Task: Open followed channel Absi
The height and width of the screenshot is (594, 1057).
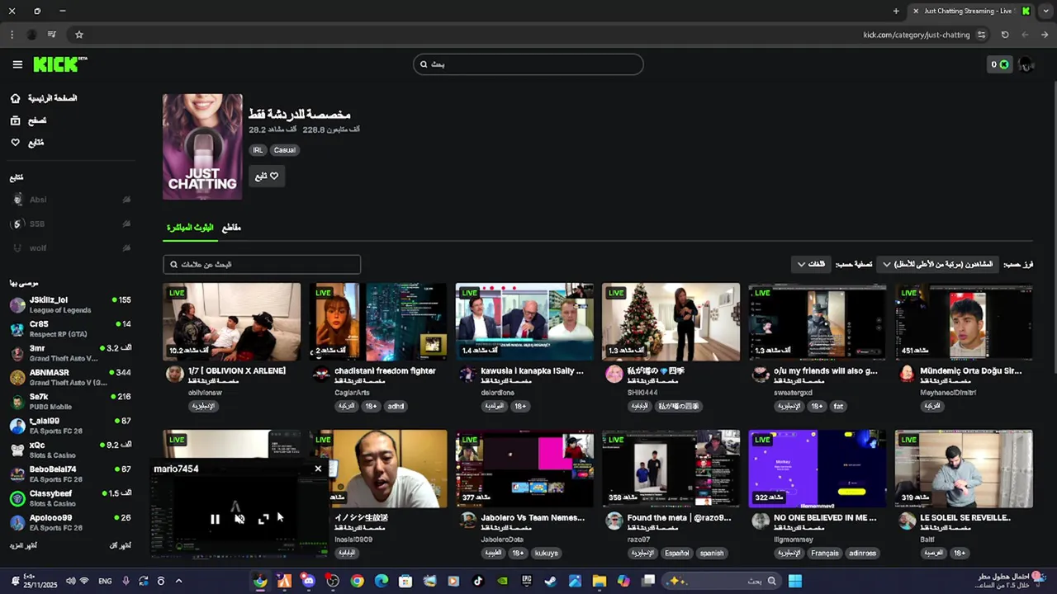Action: (x=70, y=200)
